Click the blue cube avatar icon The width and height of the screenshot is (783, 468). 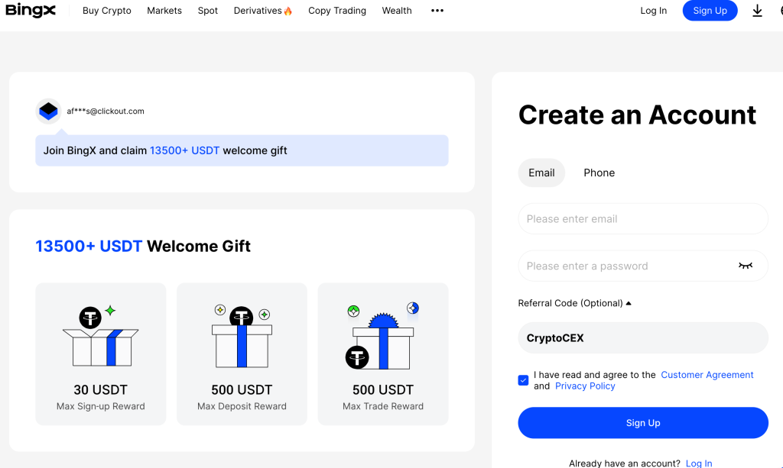click(x=48, y=111)
